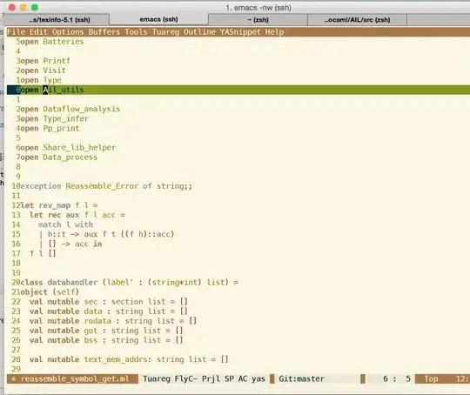470x395 pixels.
Task: Click Ail_utils on the highlighted line
Action: point(64,90)
